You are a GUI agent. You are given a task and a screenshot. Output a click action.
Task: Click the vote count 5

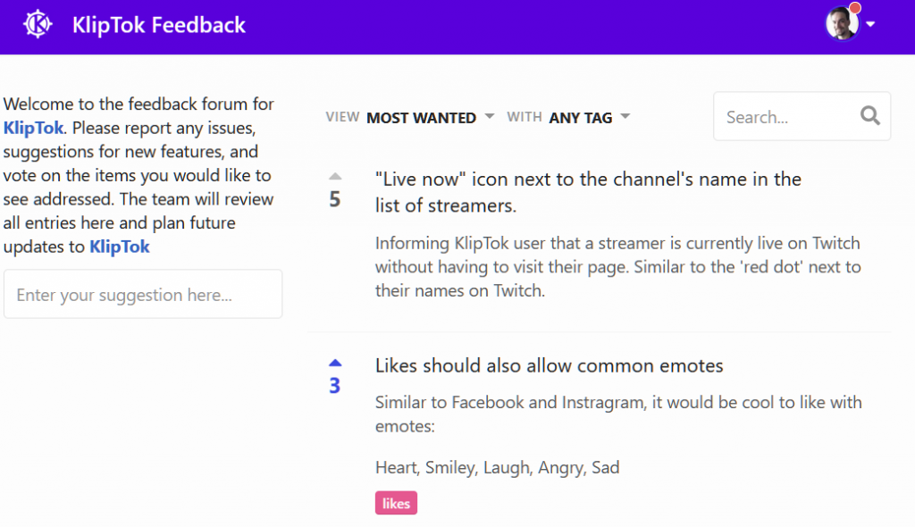tap(335, 199)
